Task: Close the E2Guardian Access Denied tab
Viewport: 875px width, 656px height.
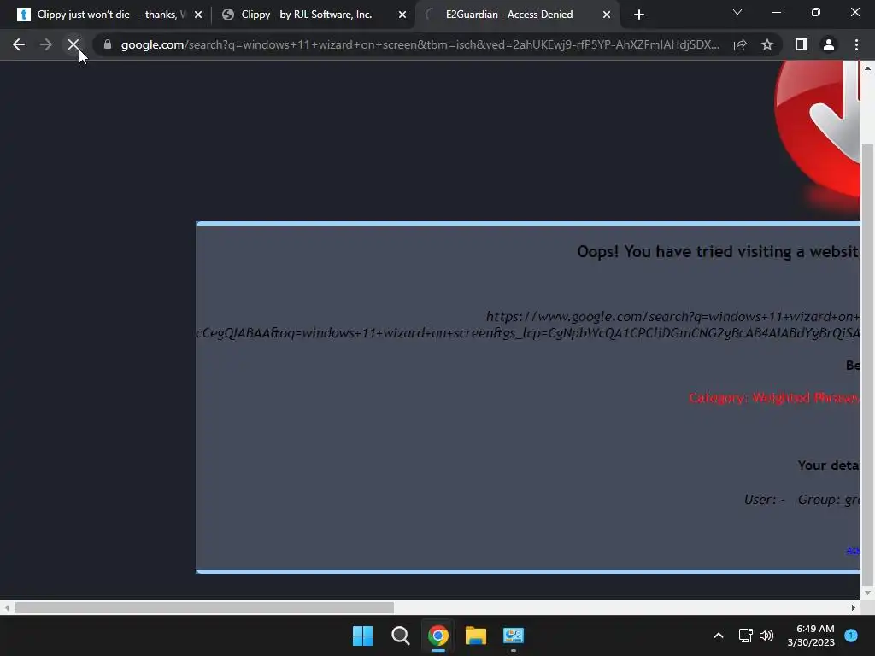Action: point(607,15)
